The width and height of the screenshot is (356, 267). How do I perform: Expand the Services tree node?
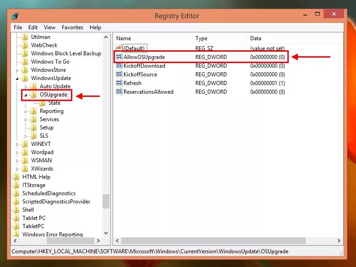coord(26,120)
